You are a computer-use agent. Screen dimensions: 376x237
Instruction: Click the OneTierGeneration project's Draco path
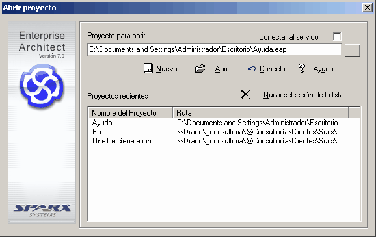pos(260,141)
